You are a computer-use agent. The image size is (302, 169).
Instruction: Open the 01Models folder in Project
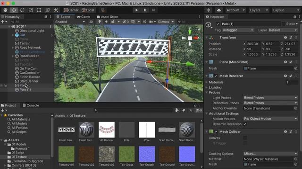pyautogui.click(x=19, y=144)
